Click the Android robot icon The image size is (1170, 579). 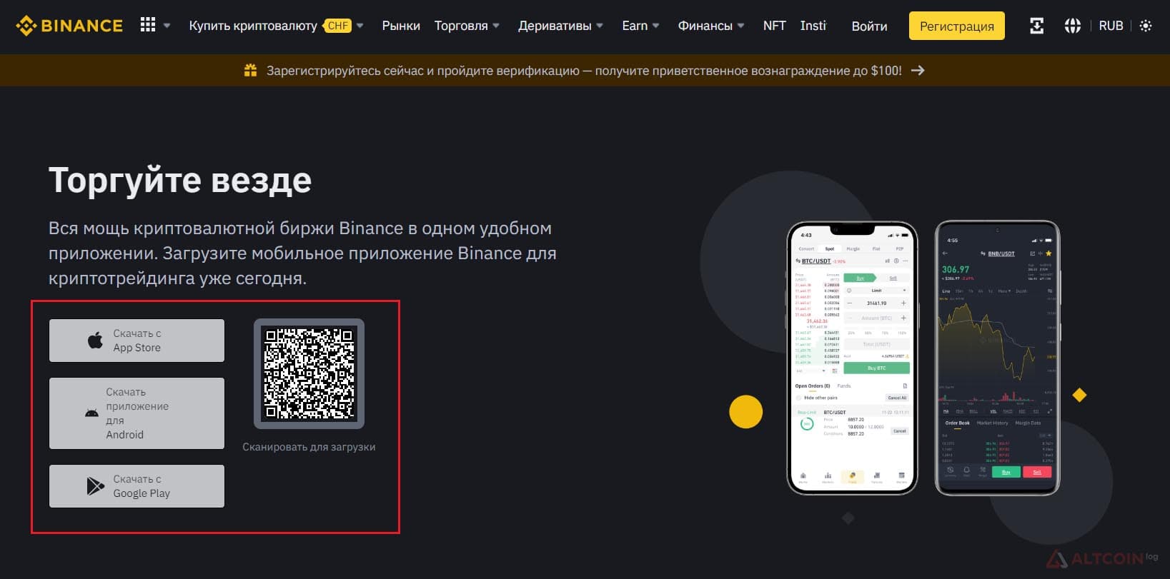(x=92, y=413)
